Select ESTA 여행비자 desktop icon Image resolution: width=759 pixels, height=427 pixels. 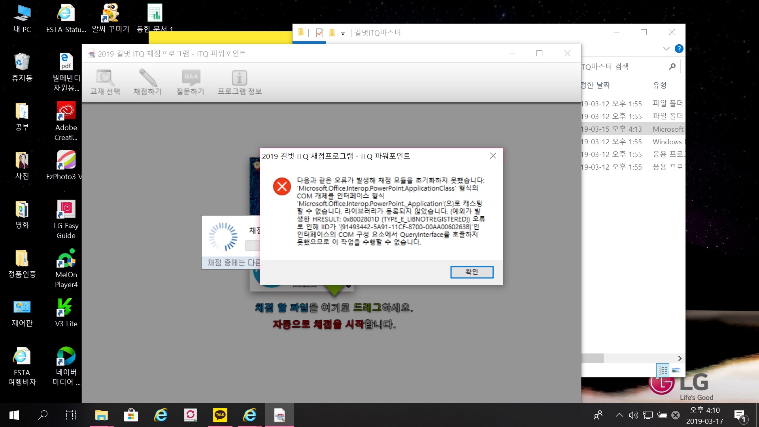[x=22, y=366]
